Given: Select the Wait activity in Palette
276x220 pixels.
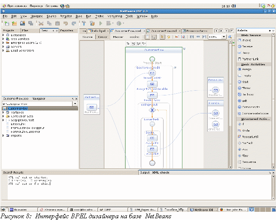Looking at the screenshot, I should tap(246, 81).
